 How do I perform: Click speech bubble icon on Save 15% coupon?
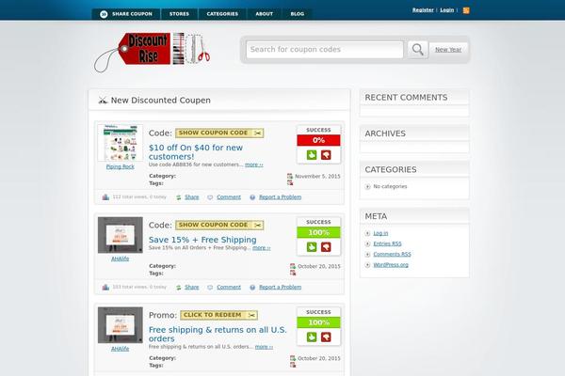(210, 287)
